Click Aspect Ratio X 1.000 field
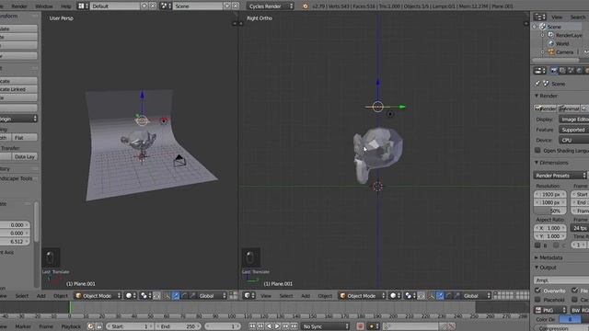589x331 pixels. 550,228
